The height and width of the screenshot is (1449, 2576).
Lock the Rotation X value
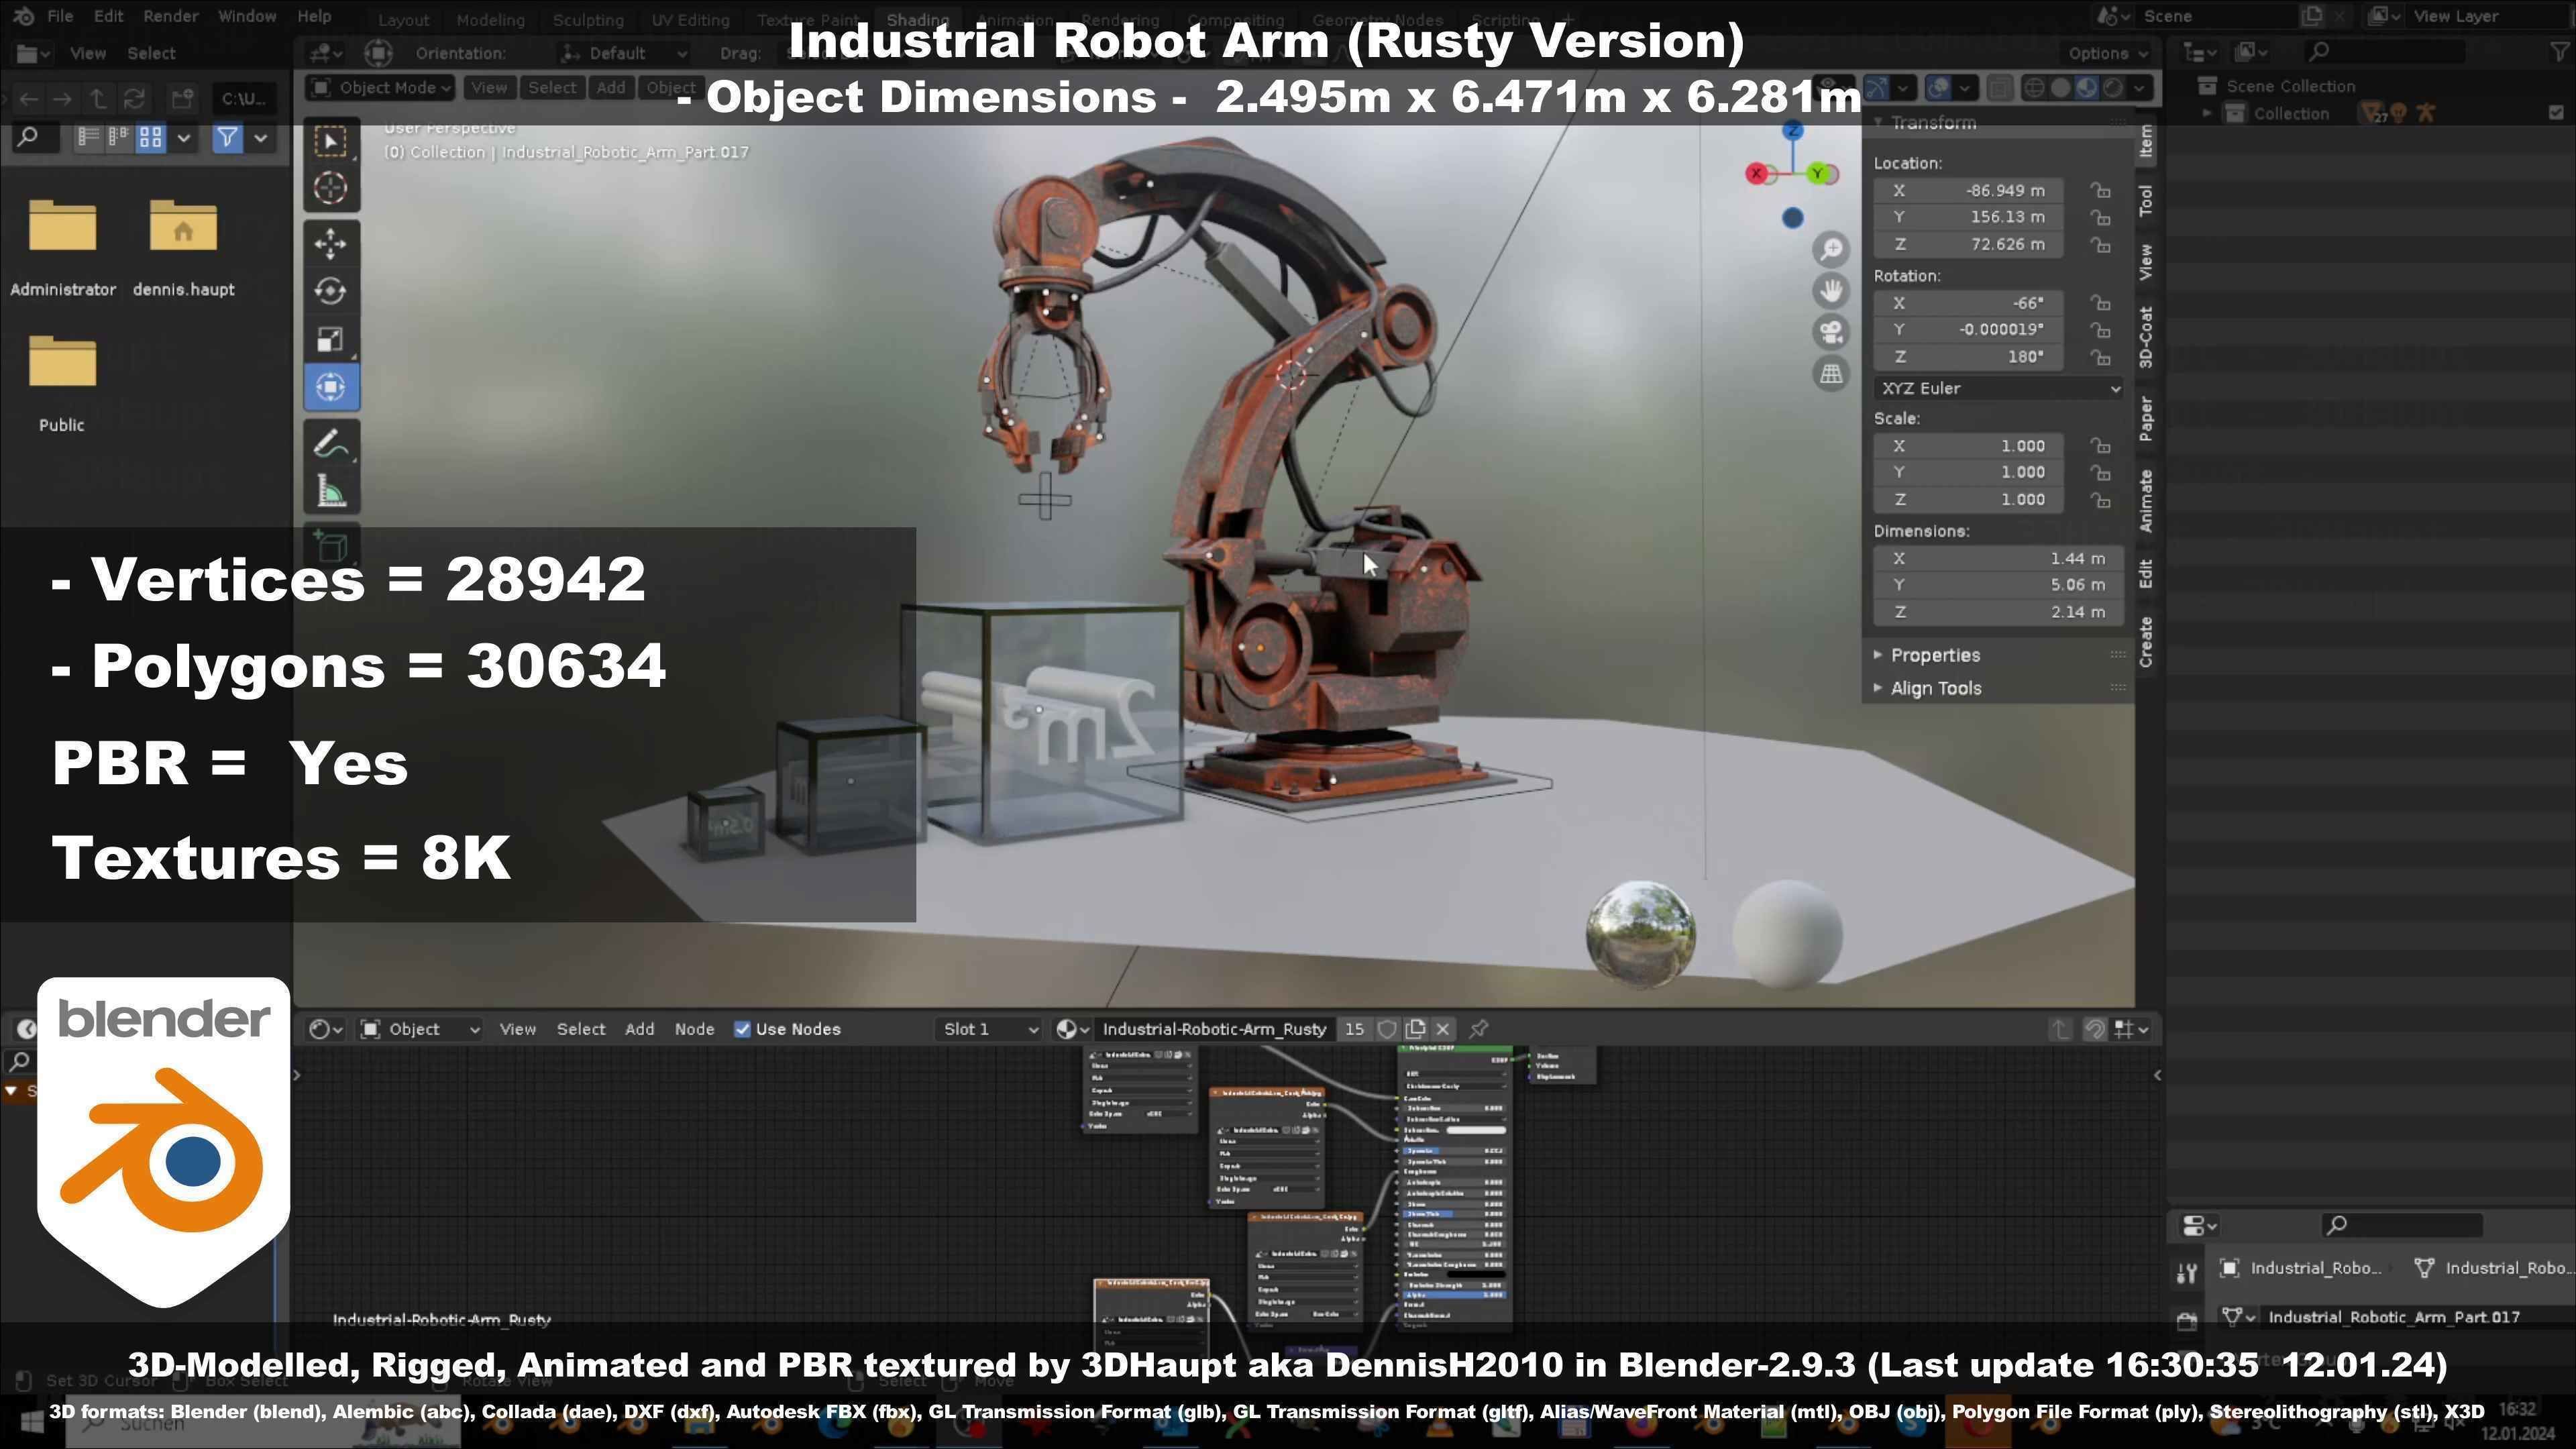pos(2100,303)
